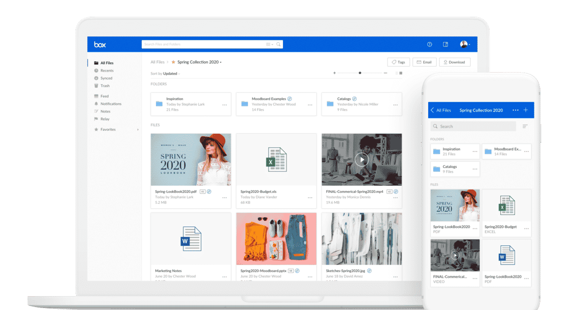The image size is (568, 310).
Task: Focus the Search Files and Folders field
Action: (212, 44)
